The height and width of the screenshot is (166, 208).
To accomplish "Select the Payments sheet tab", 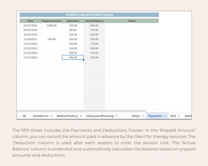I will 155,116.
